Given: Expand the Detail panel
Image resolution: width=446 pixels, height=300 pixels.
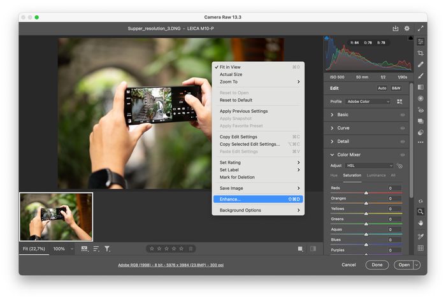Looking at the screenshot, I should pyautogui.click(x=332, y=141).
